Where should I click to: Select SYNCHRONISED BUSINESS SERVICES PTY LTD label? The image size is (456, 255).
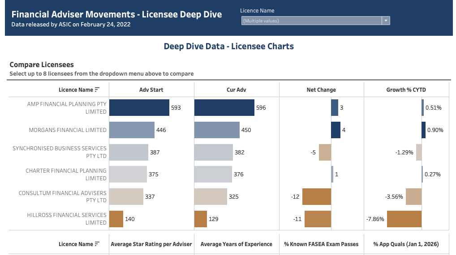(59, 152)
